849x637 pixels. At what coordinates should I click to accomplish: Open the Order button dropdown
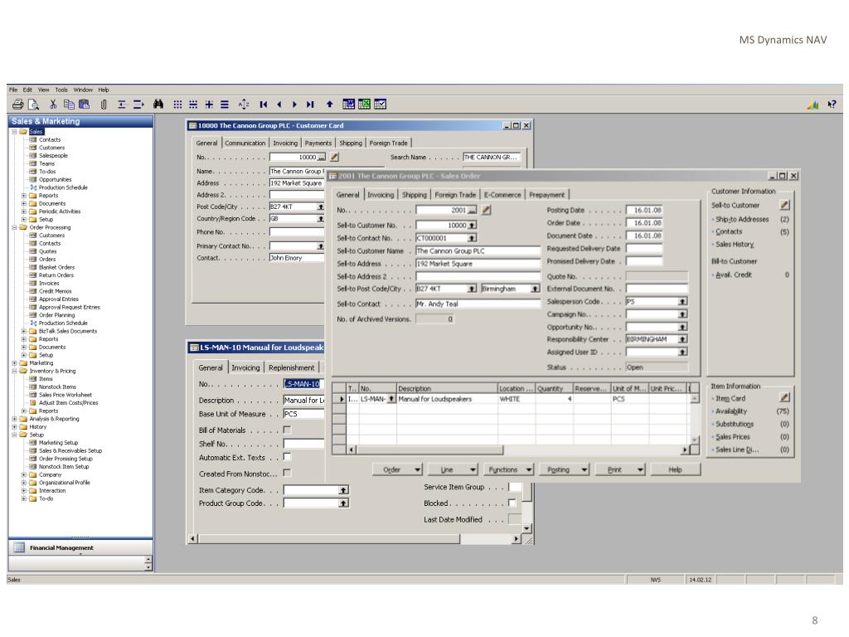(x=418, y=469)
